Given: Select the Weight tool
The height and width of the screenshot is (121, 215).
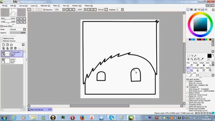Looking at the screenshot, I should coord(202,64).
